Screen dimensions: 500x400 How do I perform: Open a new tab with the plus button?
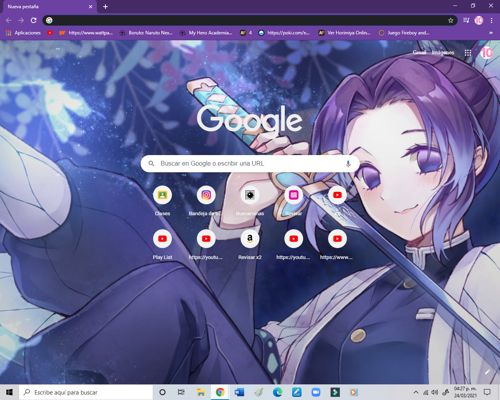click(105, 7)
